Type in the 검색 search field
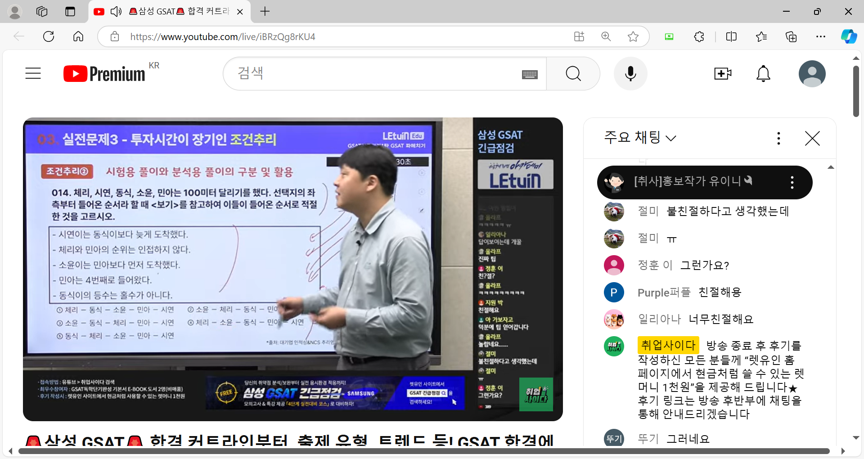The image size is (864, 459). (378, 73)
